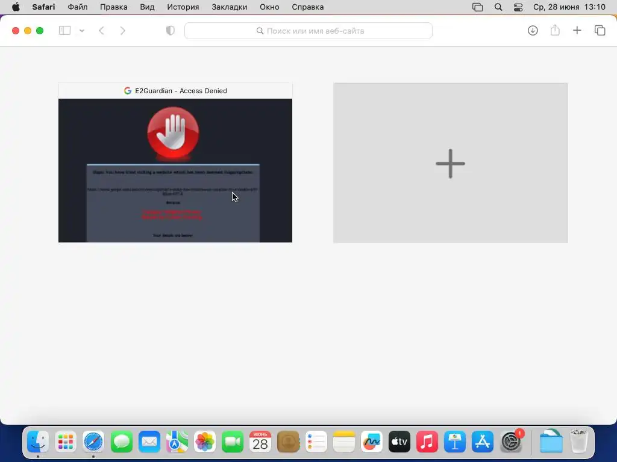Toggle the Safari sidebar
Viewport: 617px width, 462px height.
pos(64,31)
